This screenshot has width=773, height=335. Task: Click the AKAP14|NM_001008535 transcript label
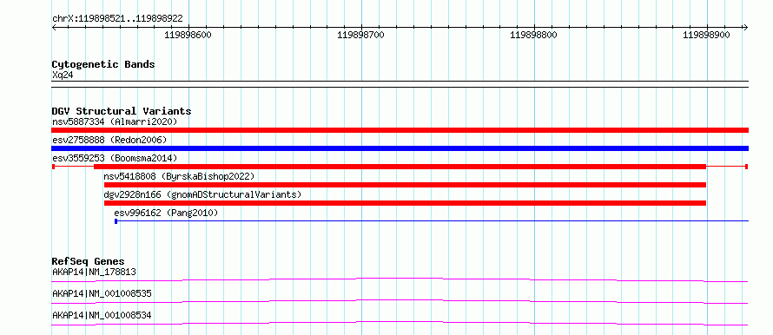pos(102,294)
